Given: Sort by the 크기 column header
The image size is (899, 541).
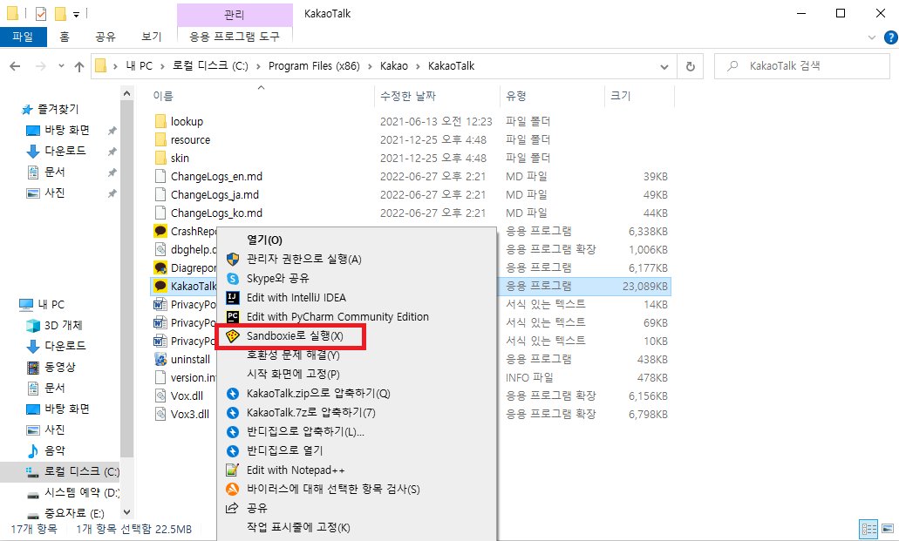Looking at the screenshot, I should (x=620, y=96).
